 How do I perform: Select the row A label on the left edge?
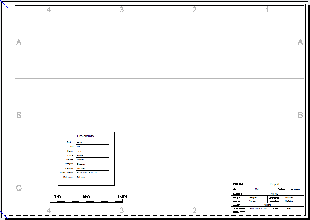(19, 42)
